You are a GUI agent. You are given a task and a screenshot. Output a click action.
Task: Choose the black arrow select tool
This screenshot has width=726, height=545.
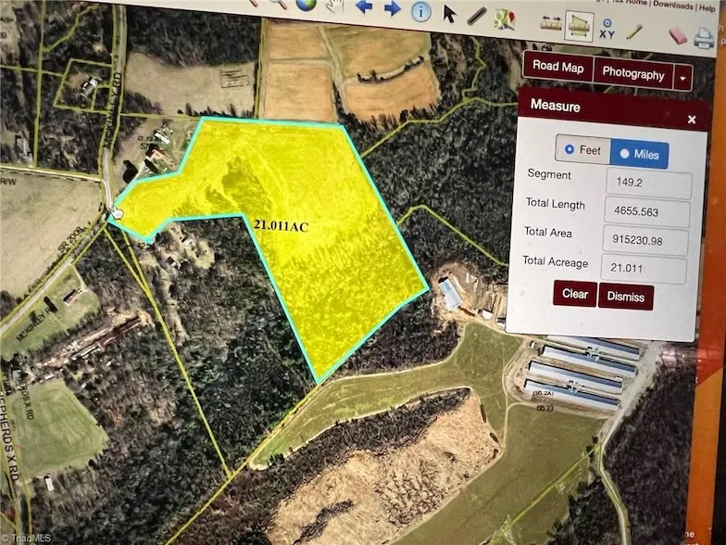click(450, 13)
